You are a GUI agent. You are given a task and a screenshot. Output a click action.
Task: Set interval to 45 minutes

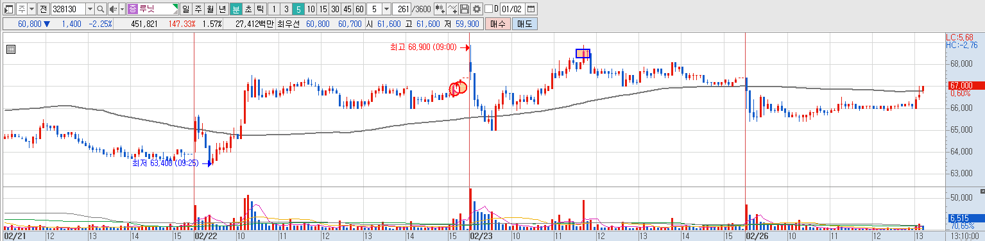click(347, 9)
